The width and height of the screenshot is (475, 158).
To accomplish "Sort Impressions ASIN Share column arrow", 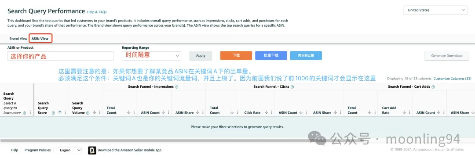I will tap(197, 112).
